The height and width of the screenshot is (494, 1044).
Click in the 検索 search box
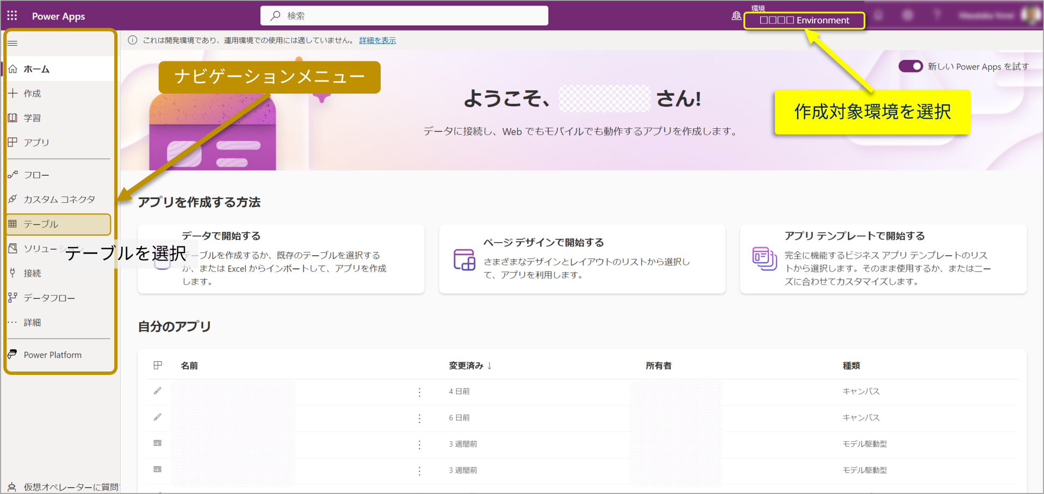[404, 16]
